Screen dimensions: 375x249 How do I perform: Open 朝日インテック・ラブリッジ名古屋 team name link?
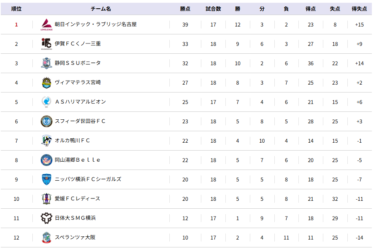96,24
